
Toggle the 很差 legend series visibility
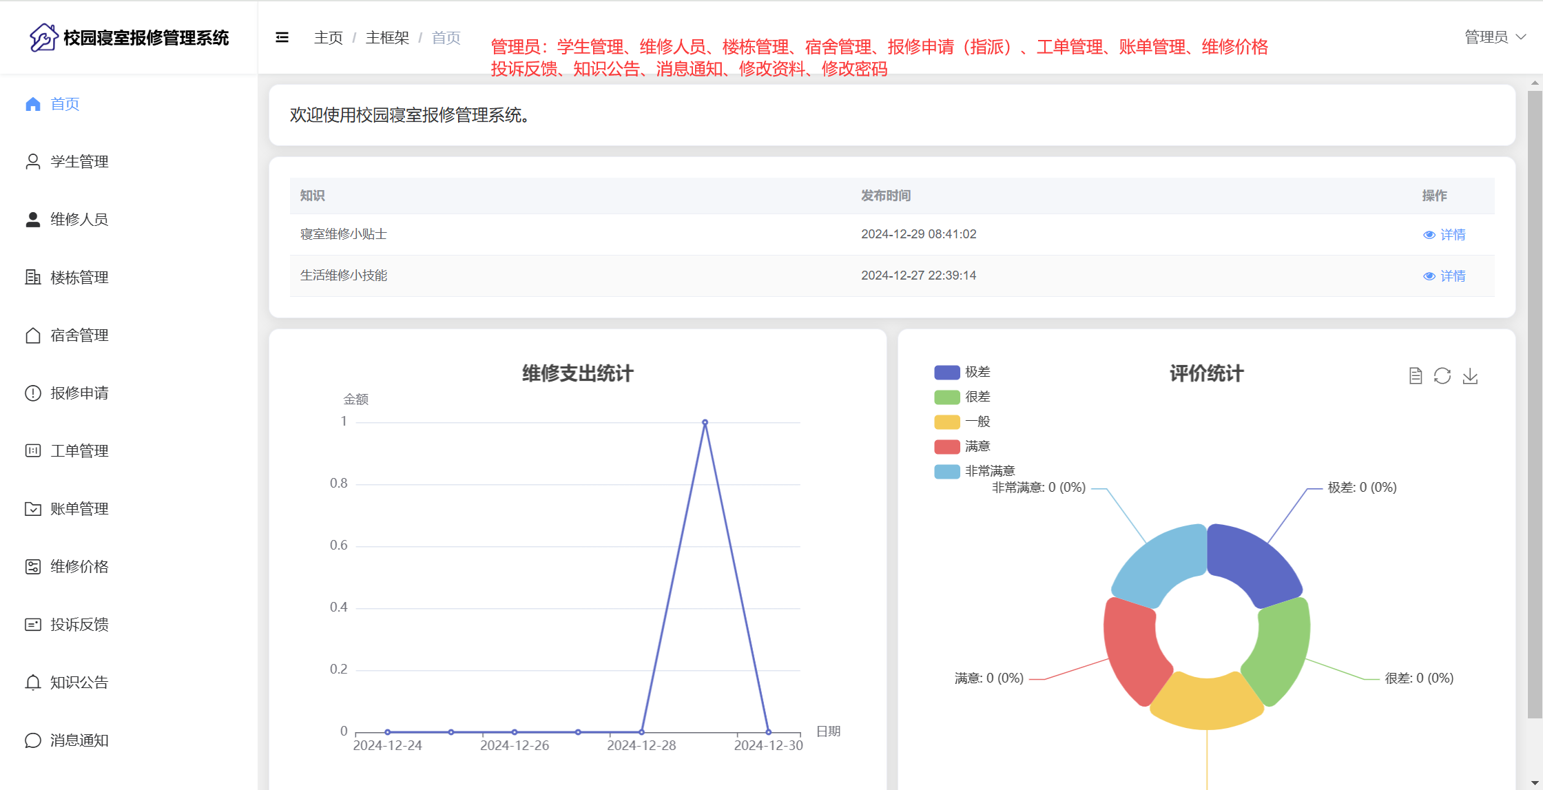(977, 397)
